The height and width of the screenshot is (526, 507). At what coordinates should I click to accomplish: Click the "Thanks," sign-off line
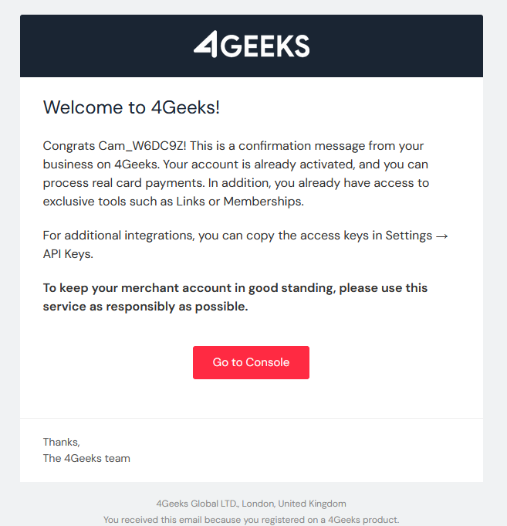pos(61,442)
